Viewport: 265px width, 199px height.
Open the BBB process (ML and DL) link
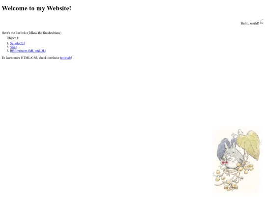(28, 51)
